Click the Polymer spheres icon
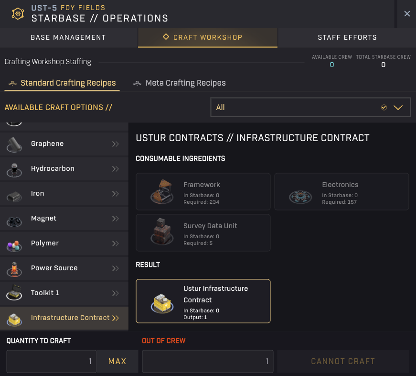The width and height of the screenshot is (416, 376). (14, 244)
